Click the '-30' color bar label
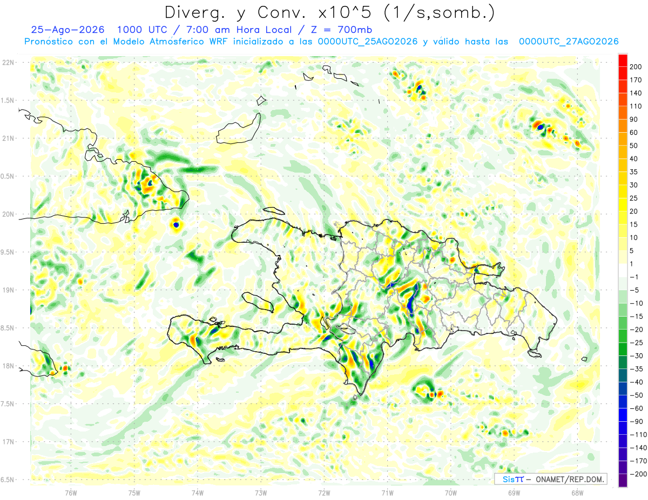Viewport: 648px width, 500px height. (637, 356)
